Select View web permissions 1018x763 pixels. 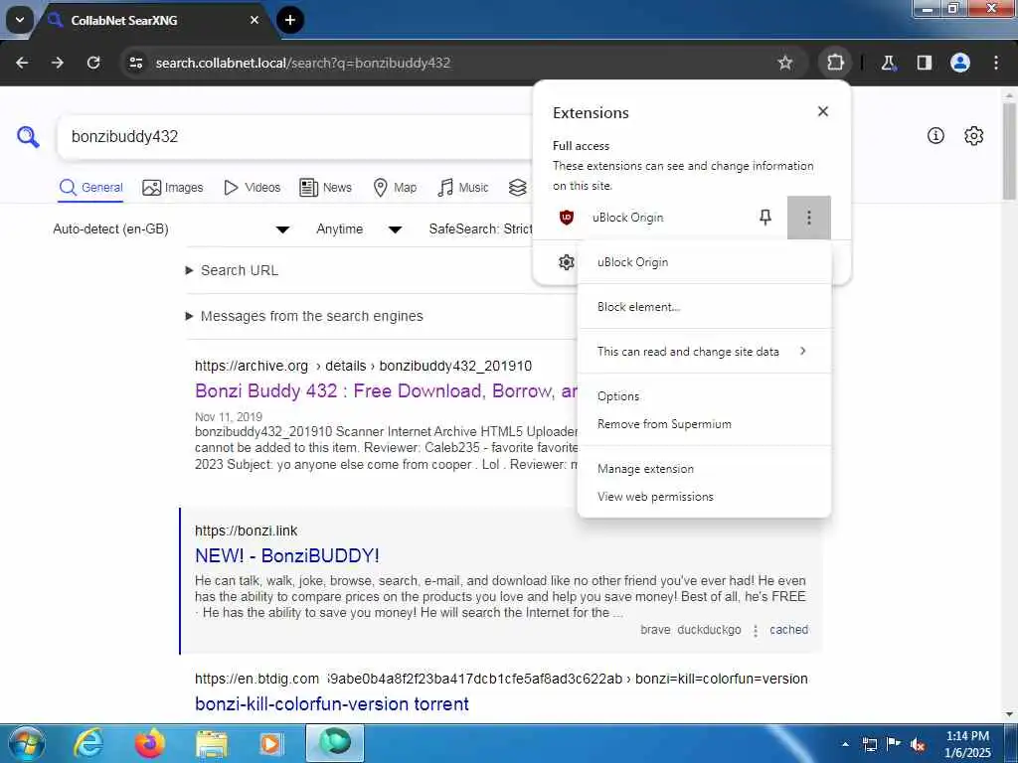(704, 497)
